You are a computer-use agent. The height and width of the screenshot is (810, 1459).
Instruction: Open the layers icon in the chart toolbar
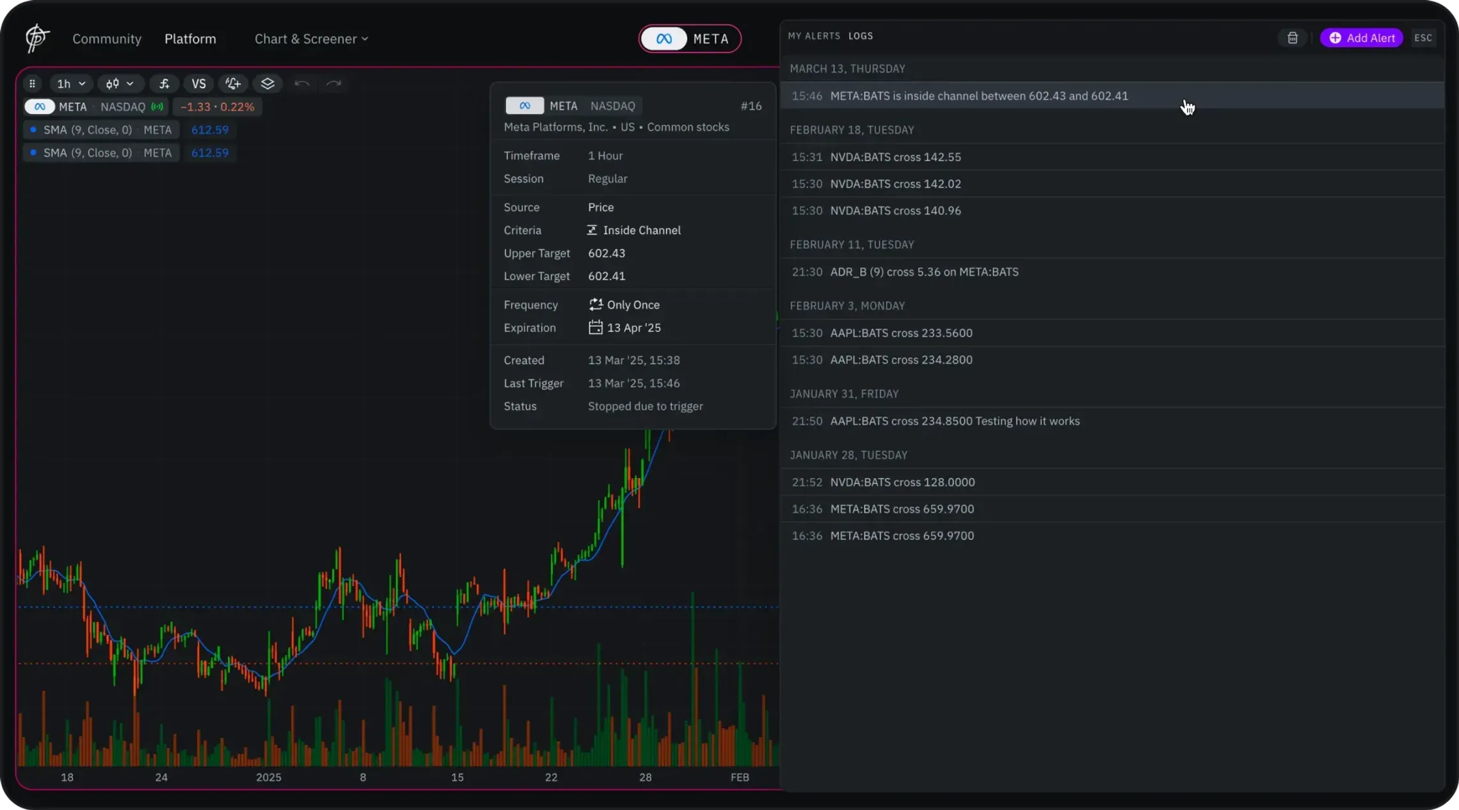pos(267,84)
